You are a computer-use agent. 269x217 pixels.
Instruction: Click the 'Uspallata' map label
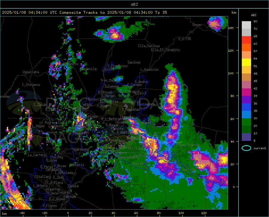pyautogui.click(x=31, y=72)
